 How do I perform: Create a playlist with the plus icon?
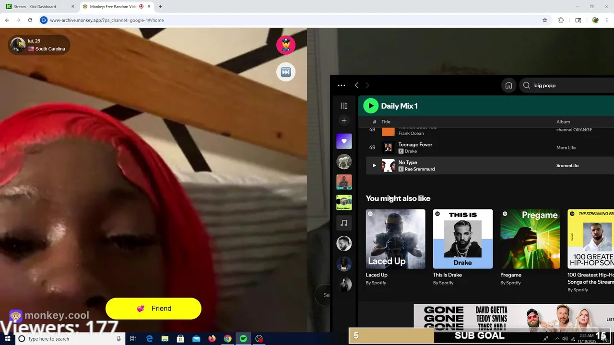344,120
